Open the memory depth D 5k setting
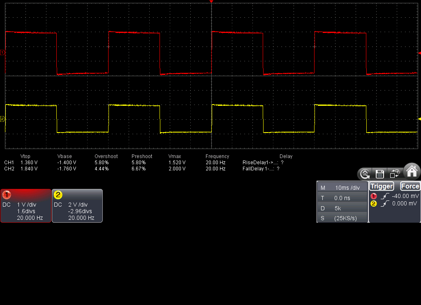This screenshot has width=421, height=305. (x=342, y=208)
